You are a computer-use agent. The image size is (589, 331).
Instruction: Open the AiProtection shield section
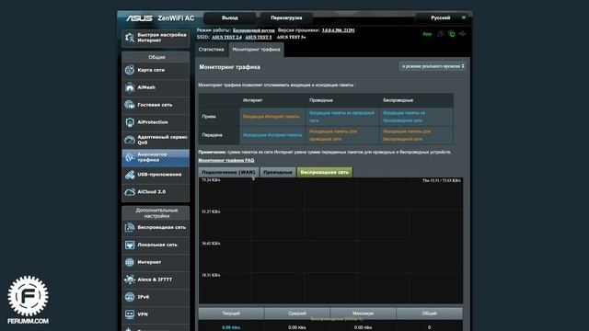pos(156,122)
